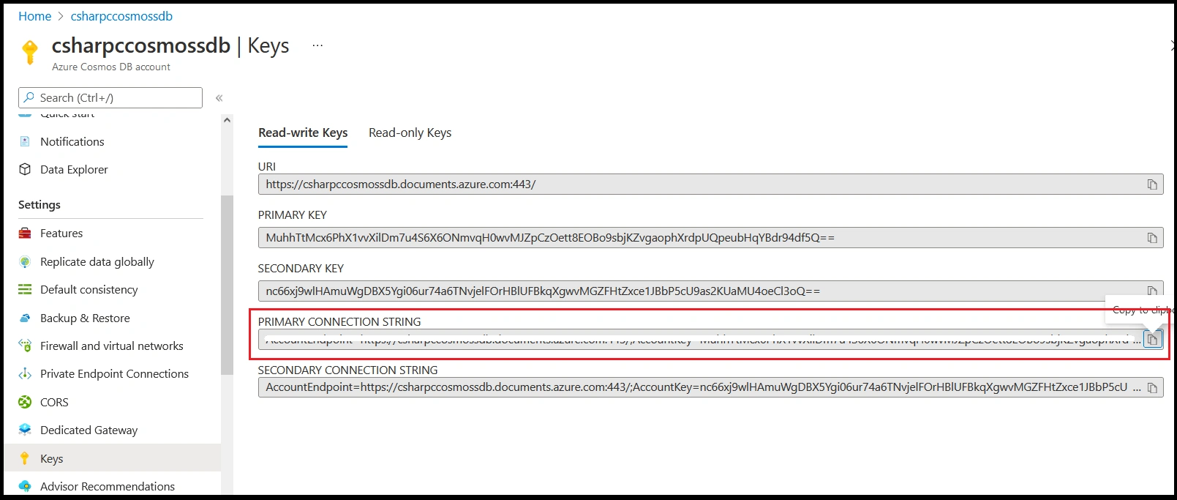
Task: Click the Private Endpoint Connections icon
Action: (x=25, y=374)
